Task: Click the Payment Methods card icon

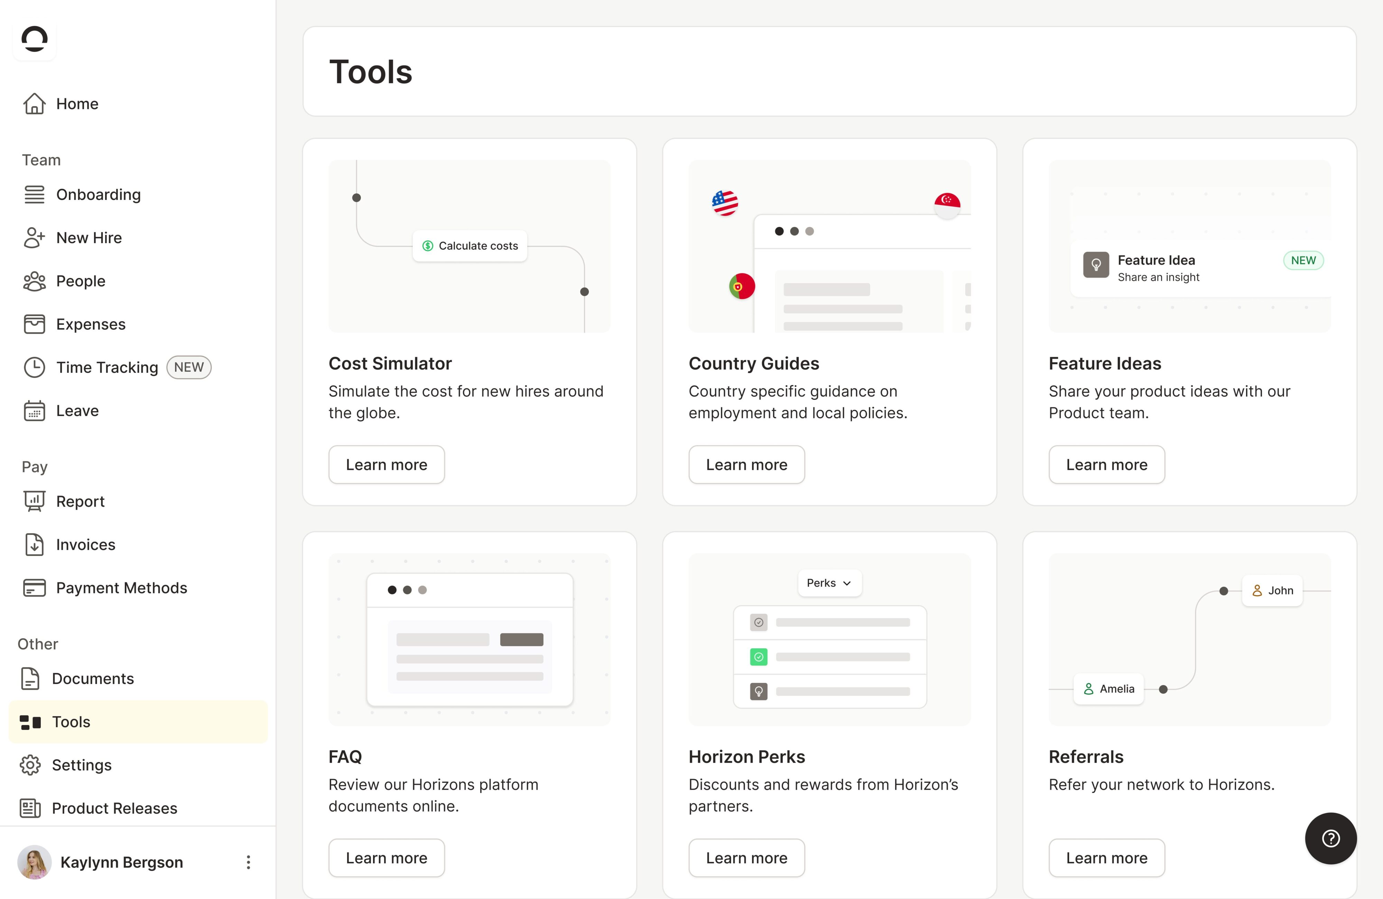Action: click(34, 588)
